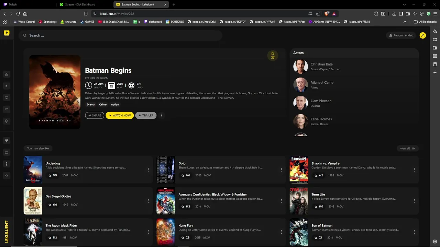Open the SCHEDULE bookmark
This screenshot has width=440, height=247.
[x=175, y=22]
